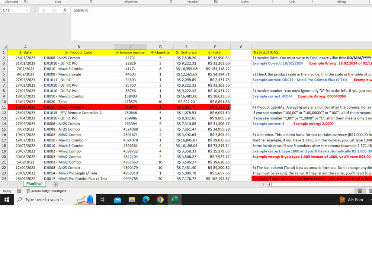Screen dimensions: 372x279
Task: Open Accessibility: Investigate checker
Action: (46, 191)
